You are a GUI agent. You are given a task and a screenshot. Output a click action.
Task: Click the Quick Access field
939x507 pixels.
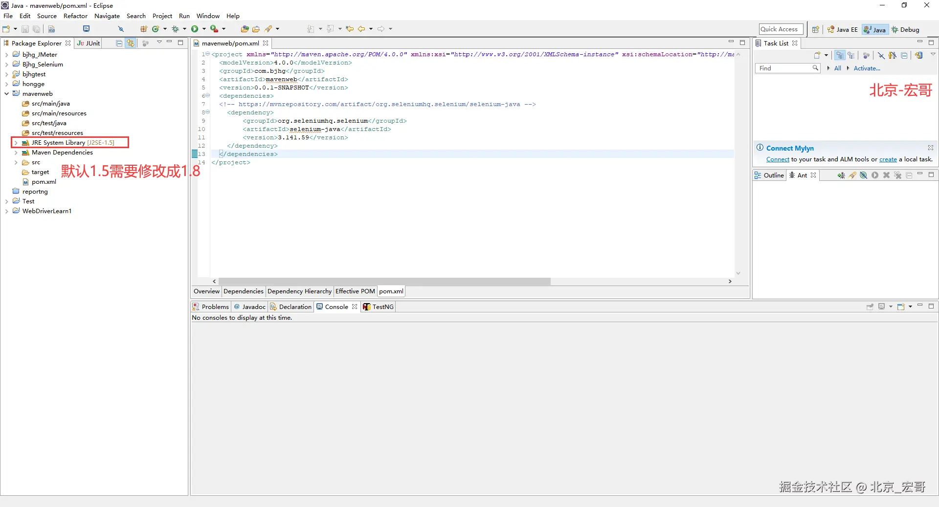(781, 29)
